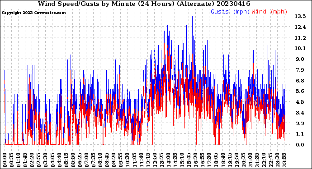
Task: Click the 07:35 time axis label
Action: (93, 160)
